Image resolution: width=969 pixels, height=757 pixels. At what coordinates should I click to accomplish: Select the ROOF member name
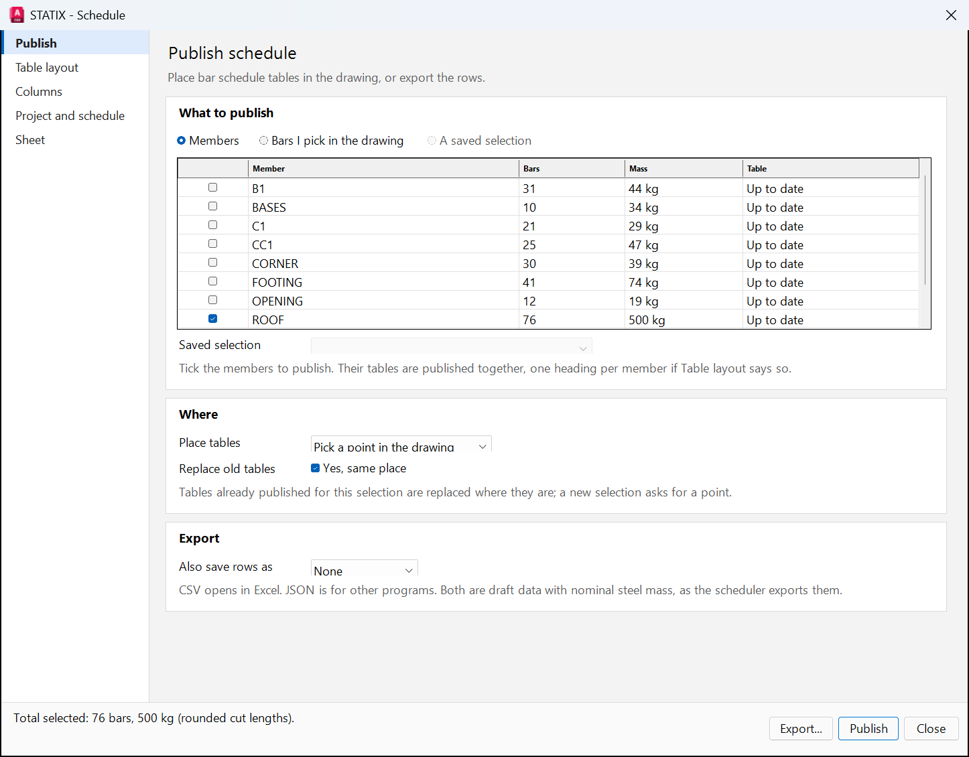268,320
